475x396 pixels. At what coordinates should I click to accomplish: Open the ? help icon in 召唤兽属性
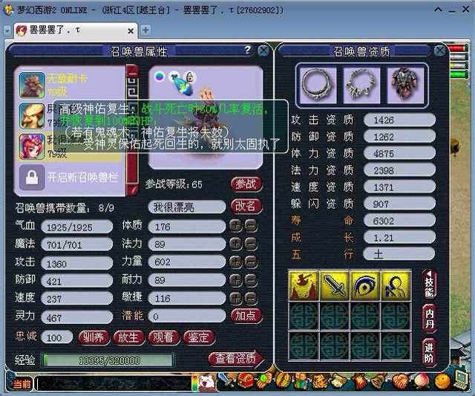pyautogui.click(x=247, y=50)
